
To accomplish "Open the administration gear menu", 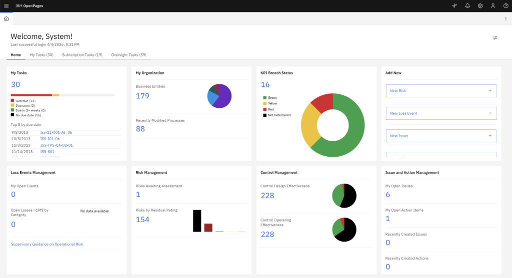I will click(x=480, y=6).
